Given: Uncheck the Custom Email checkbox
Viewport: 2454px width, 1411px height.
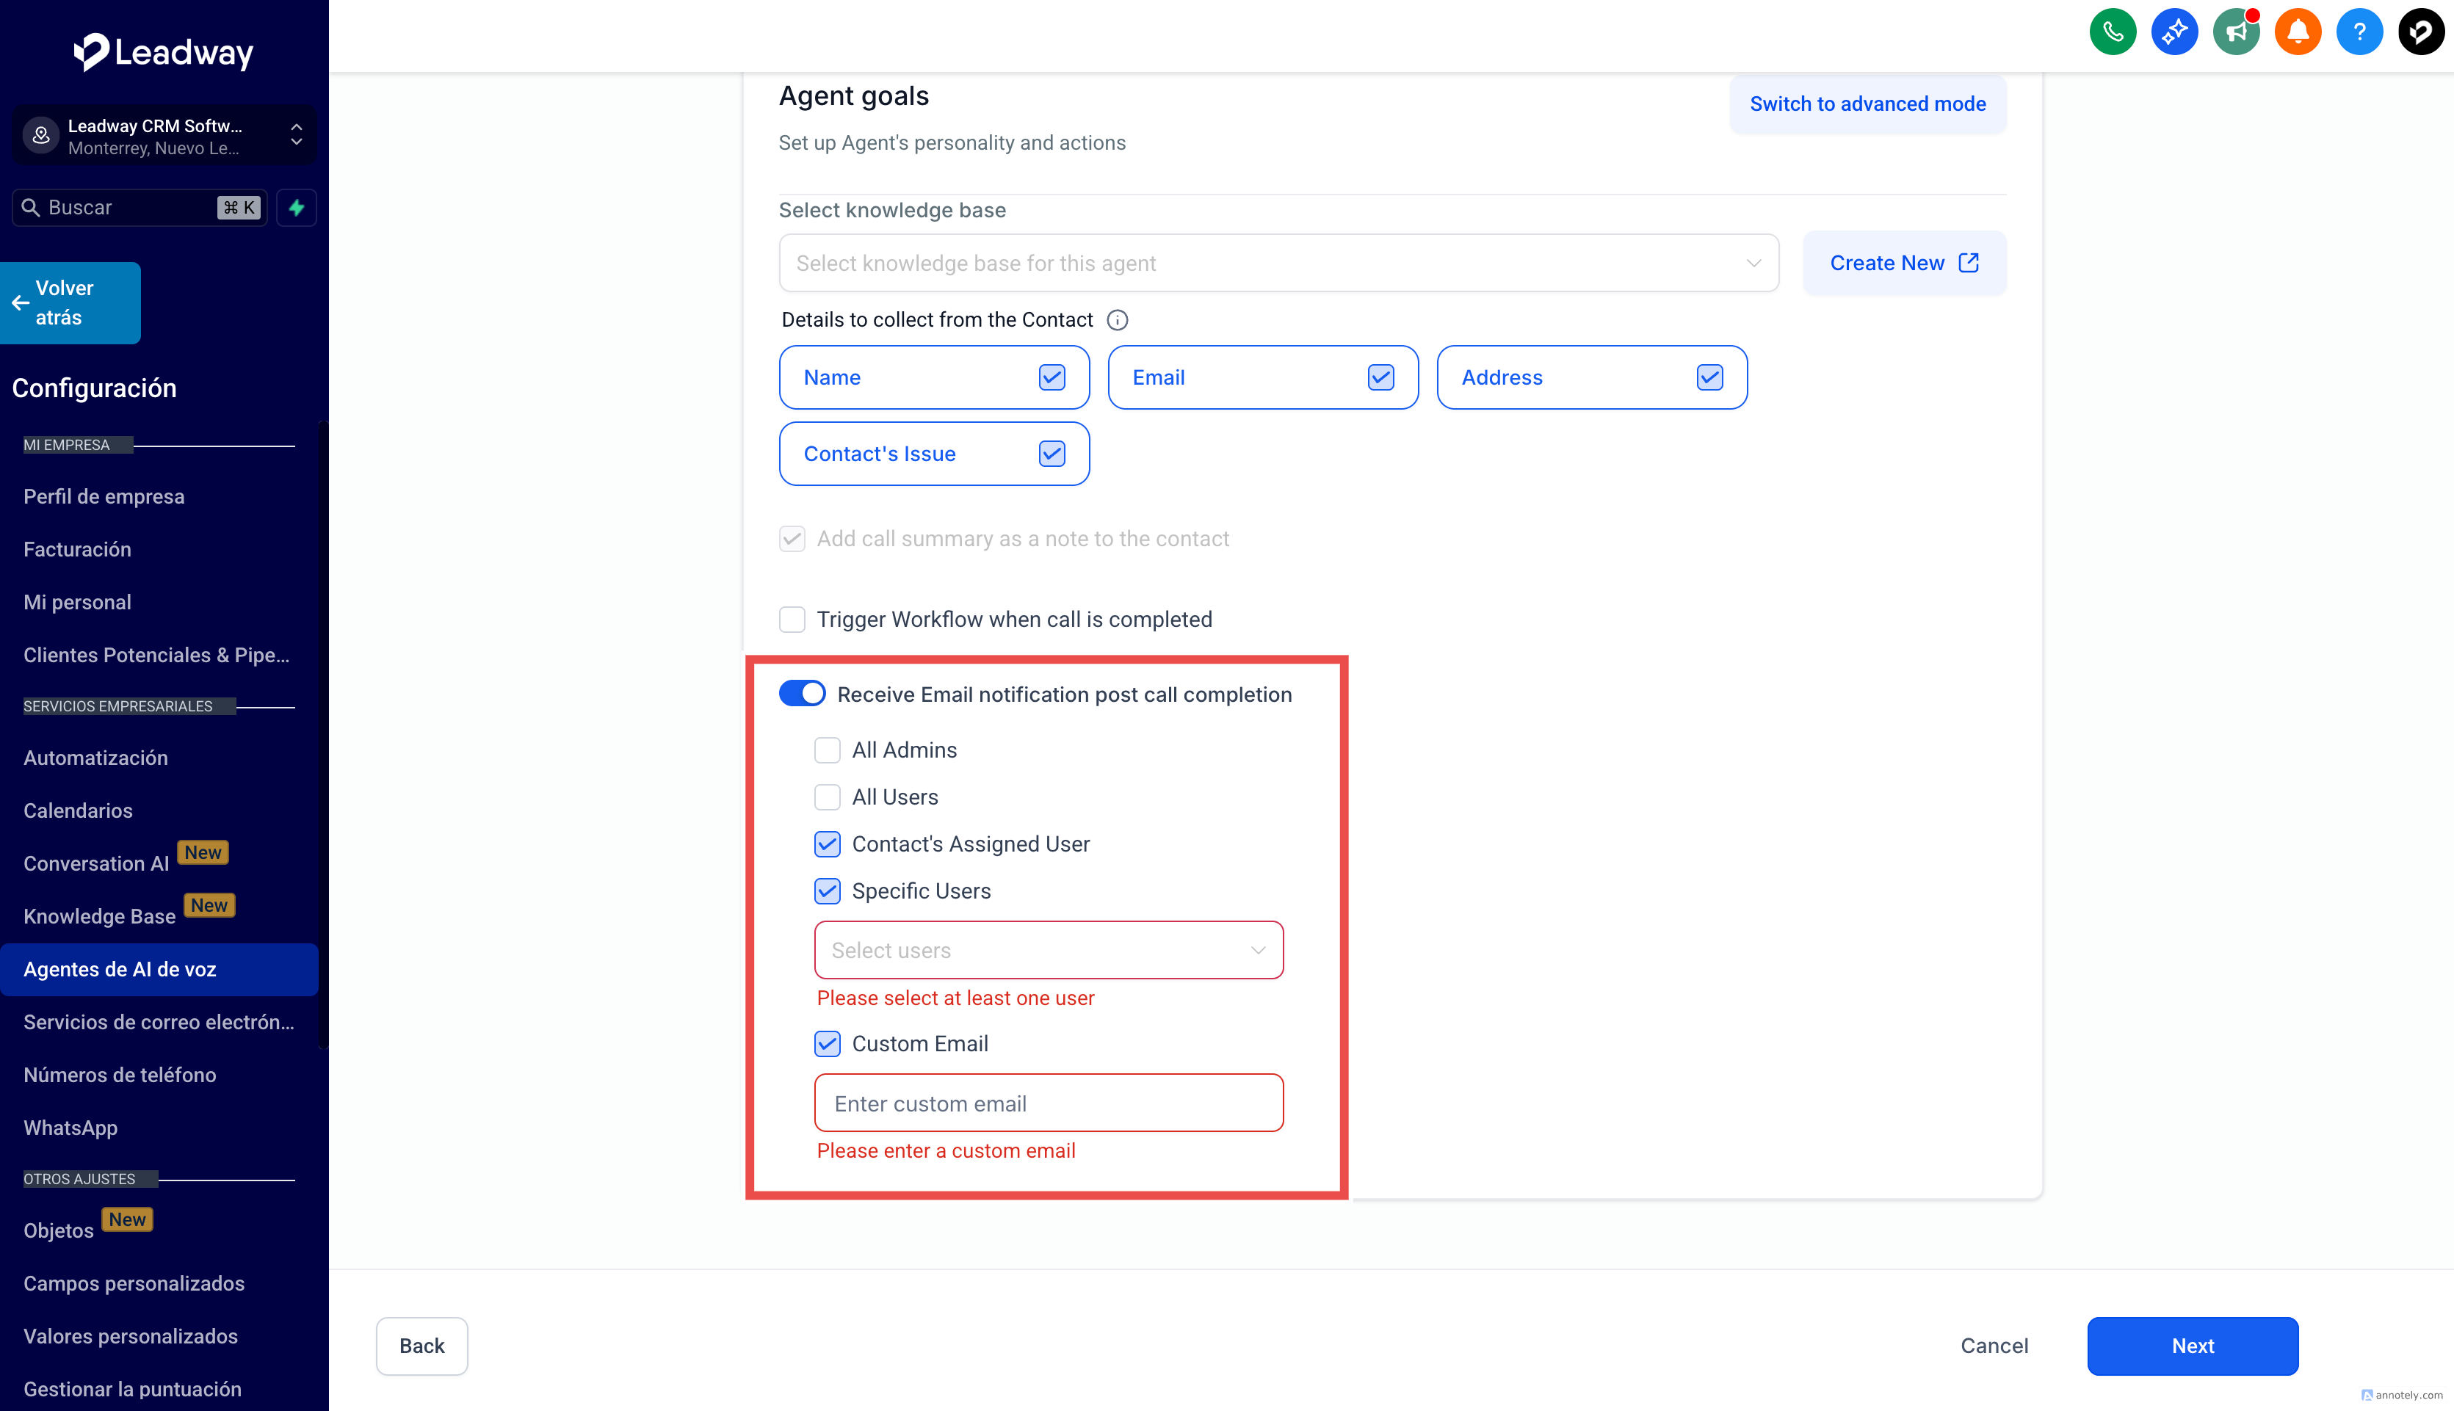Looking at the screenshot, I should tap(827, 1044).
